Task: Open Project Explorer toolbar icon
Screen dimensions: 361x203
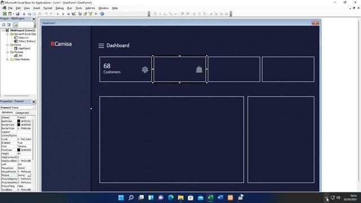Action: click(80, 14)
